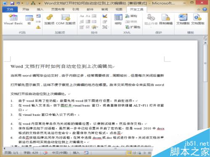Switch to Print Layout view

(x=129, y=153)
